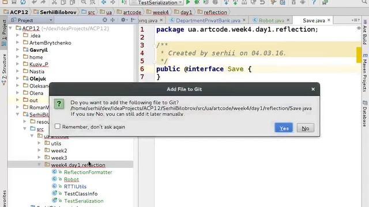Click week4 in the navigation breadcrumb
The width and height of the screenshot is (369, 207).
(160, 12)
